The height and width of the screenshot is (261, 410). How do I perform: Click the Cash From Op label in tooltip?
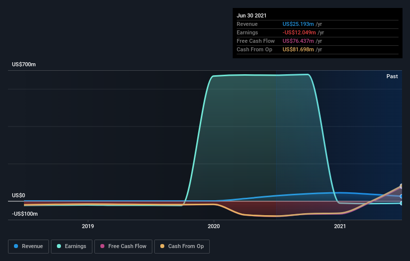(x=254, y=49)
